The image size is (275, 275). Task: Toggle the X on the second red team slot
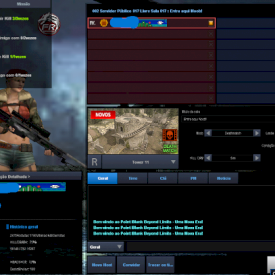211,34
